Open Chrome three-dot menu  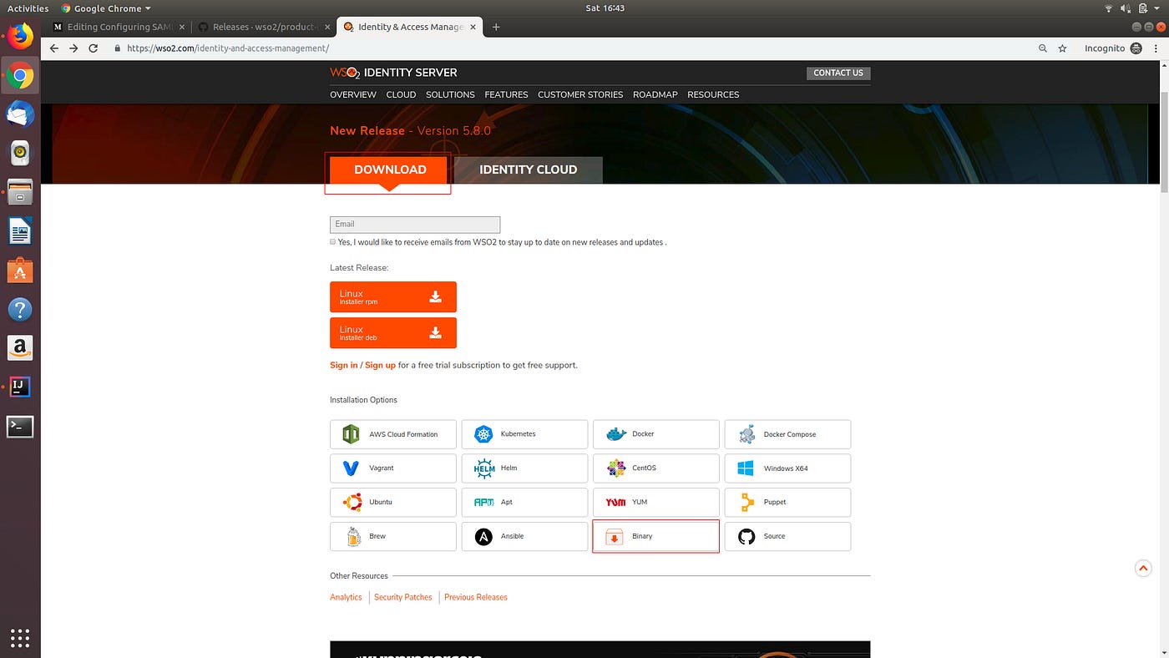(x=1156, y=48)
